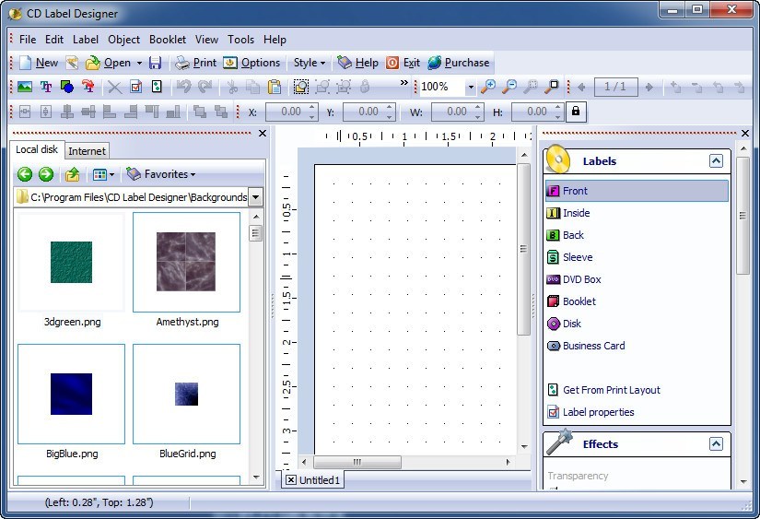This screenshot has width=760, height=519.
Task: Switch to the Internet tab
Action: pos(87,151)
